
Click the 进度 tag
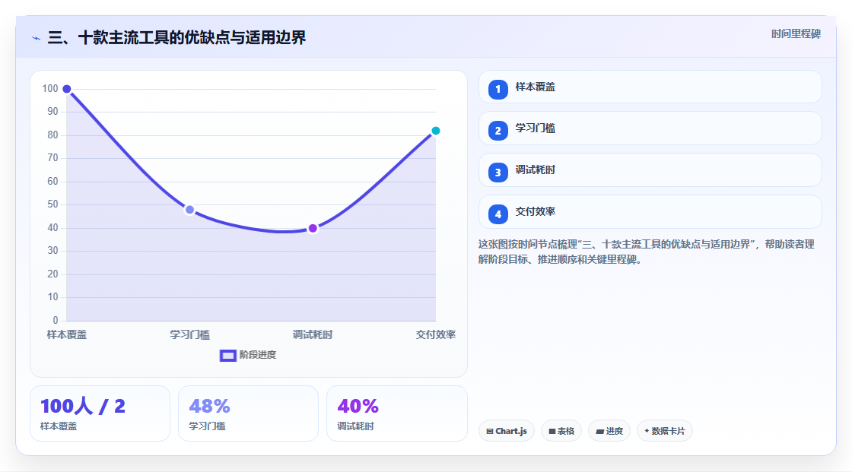pyautogui.click(x=609, y=431)
